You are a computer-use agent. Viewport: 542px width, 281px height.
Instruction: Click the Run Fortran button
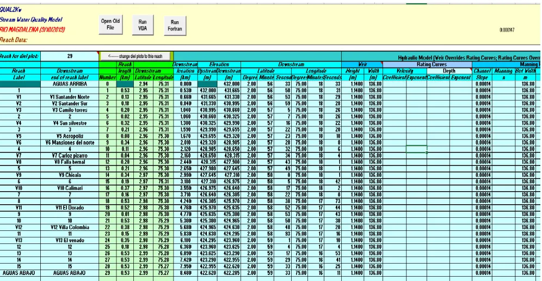pyautogui.click(x=175, y=26)
